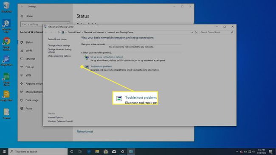276x155 pixels.
Task: Focus the Search Control Panel box
Action: click(x=217, y=32)
